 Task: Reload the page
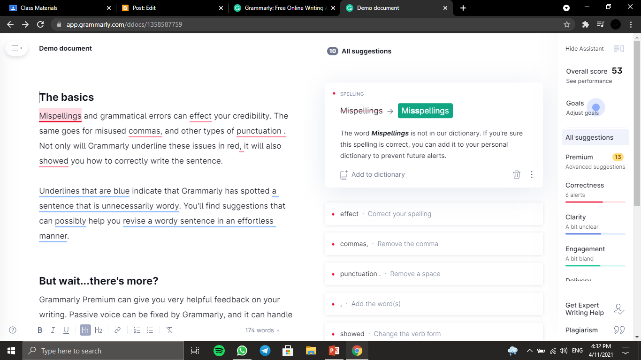click(x=40, y=24)
